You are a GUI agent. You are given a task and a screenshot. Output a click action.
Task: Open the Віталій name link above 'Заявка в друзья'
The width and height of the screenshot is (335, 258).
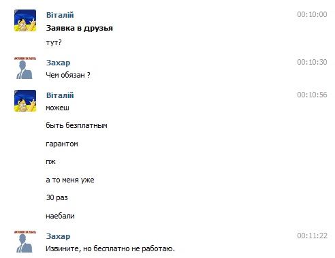[x=60, y=15]
